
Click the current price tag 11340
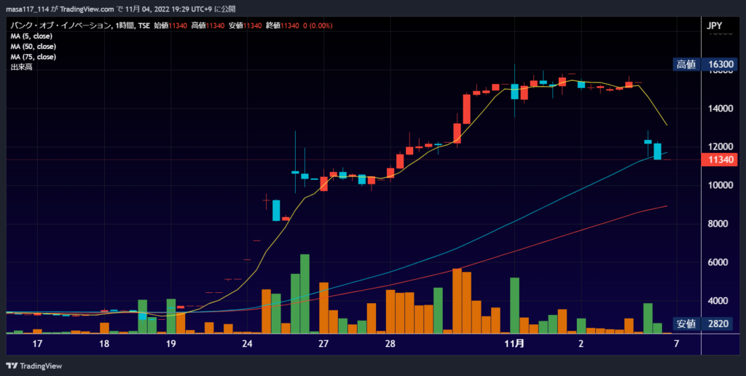click(719, 160)
